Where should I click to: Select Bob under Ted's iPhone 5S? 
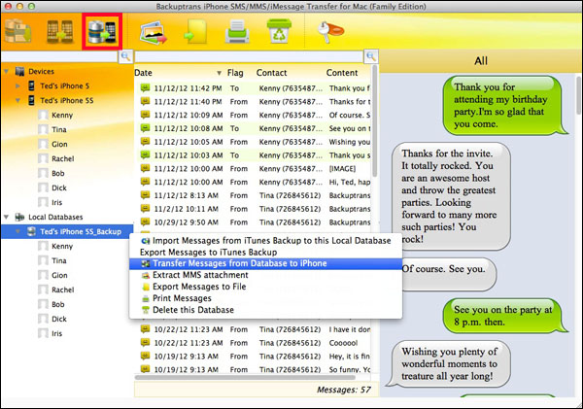[x=58, y=173]
